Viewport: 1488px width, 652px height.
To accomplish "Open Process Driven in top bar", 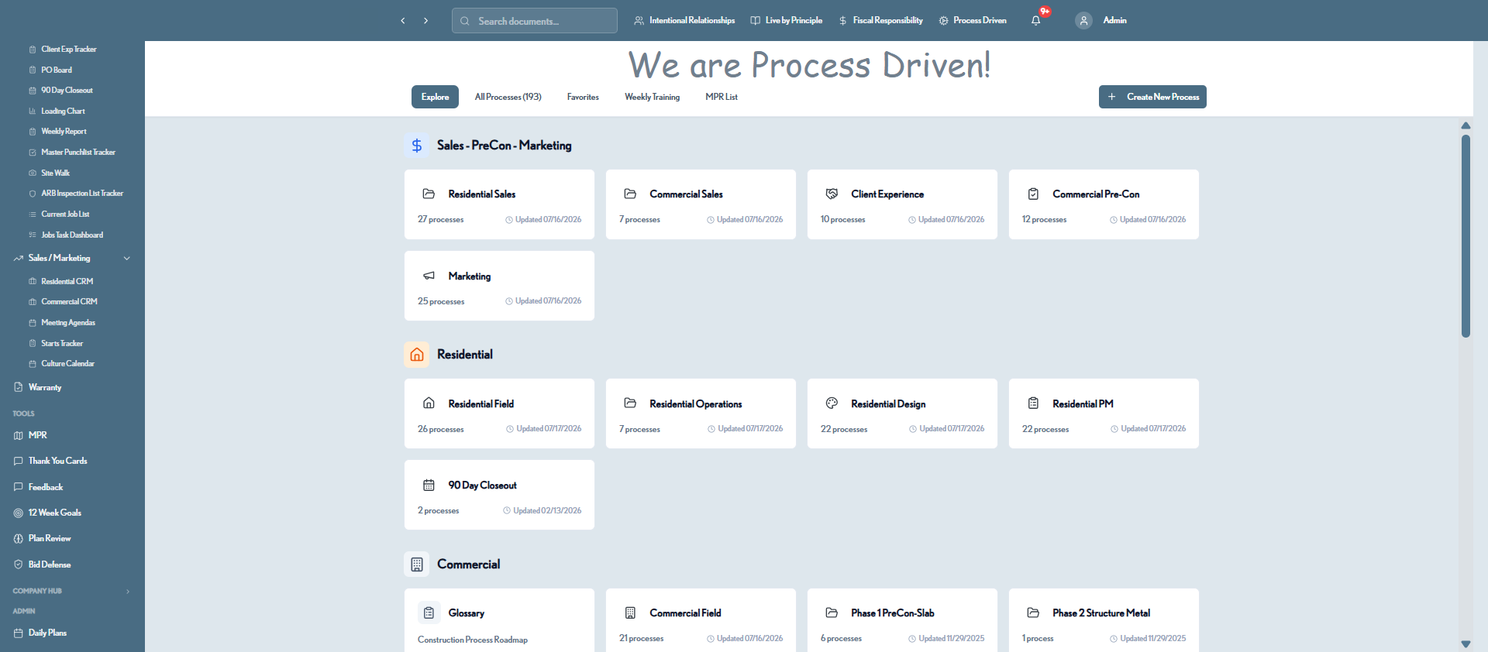I will [x=973, y=21].
